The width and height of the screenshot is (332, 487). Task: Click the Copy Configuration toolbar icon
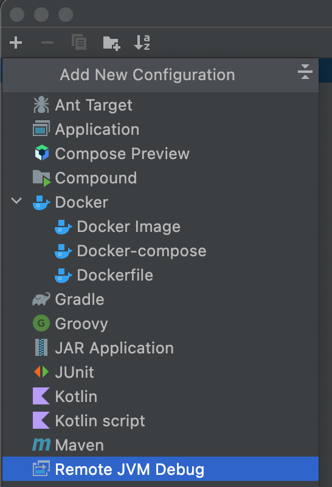click(x=79, y=43)
